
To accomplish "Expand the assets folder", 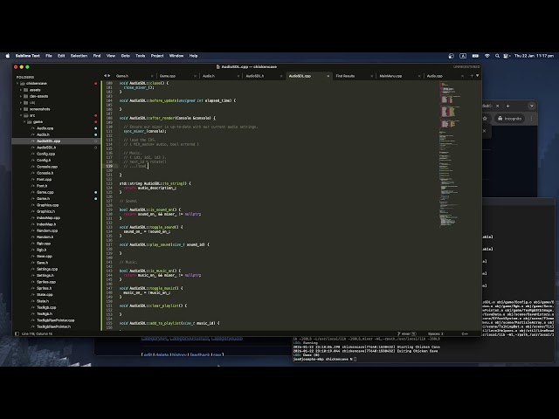I will 21,90.
